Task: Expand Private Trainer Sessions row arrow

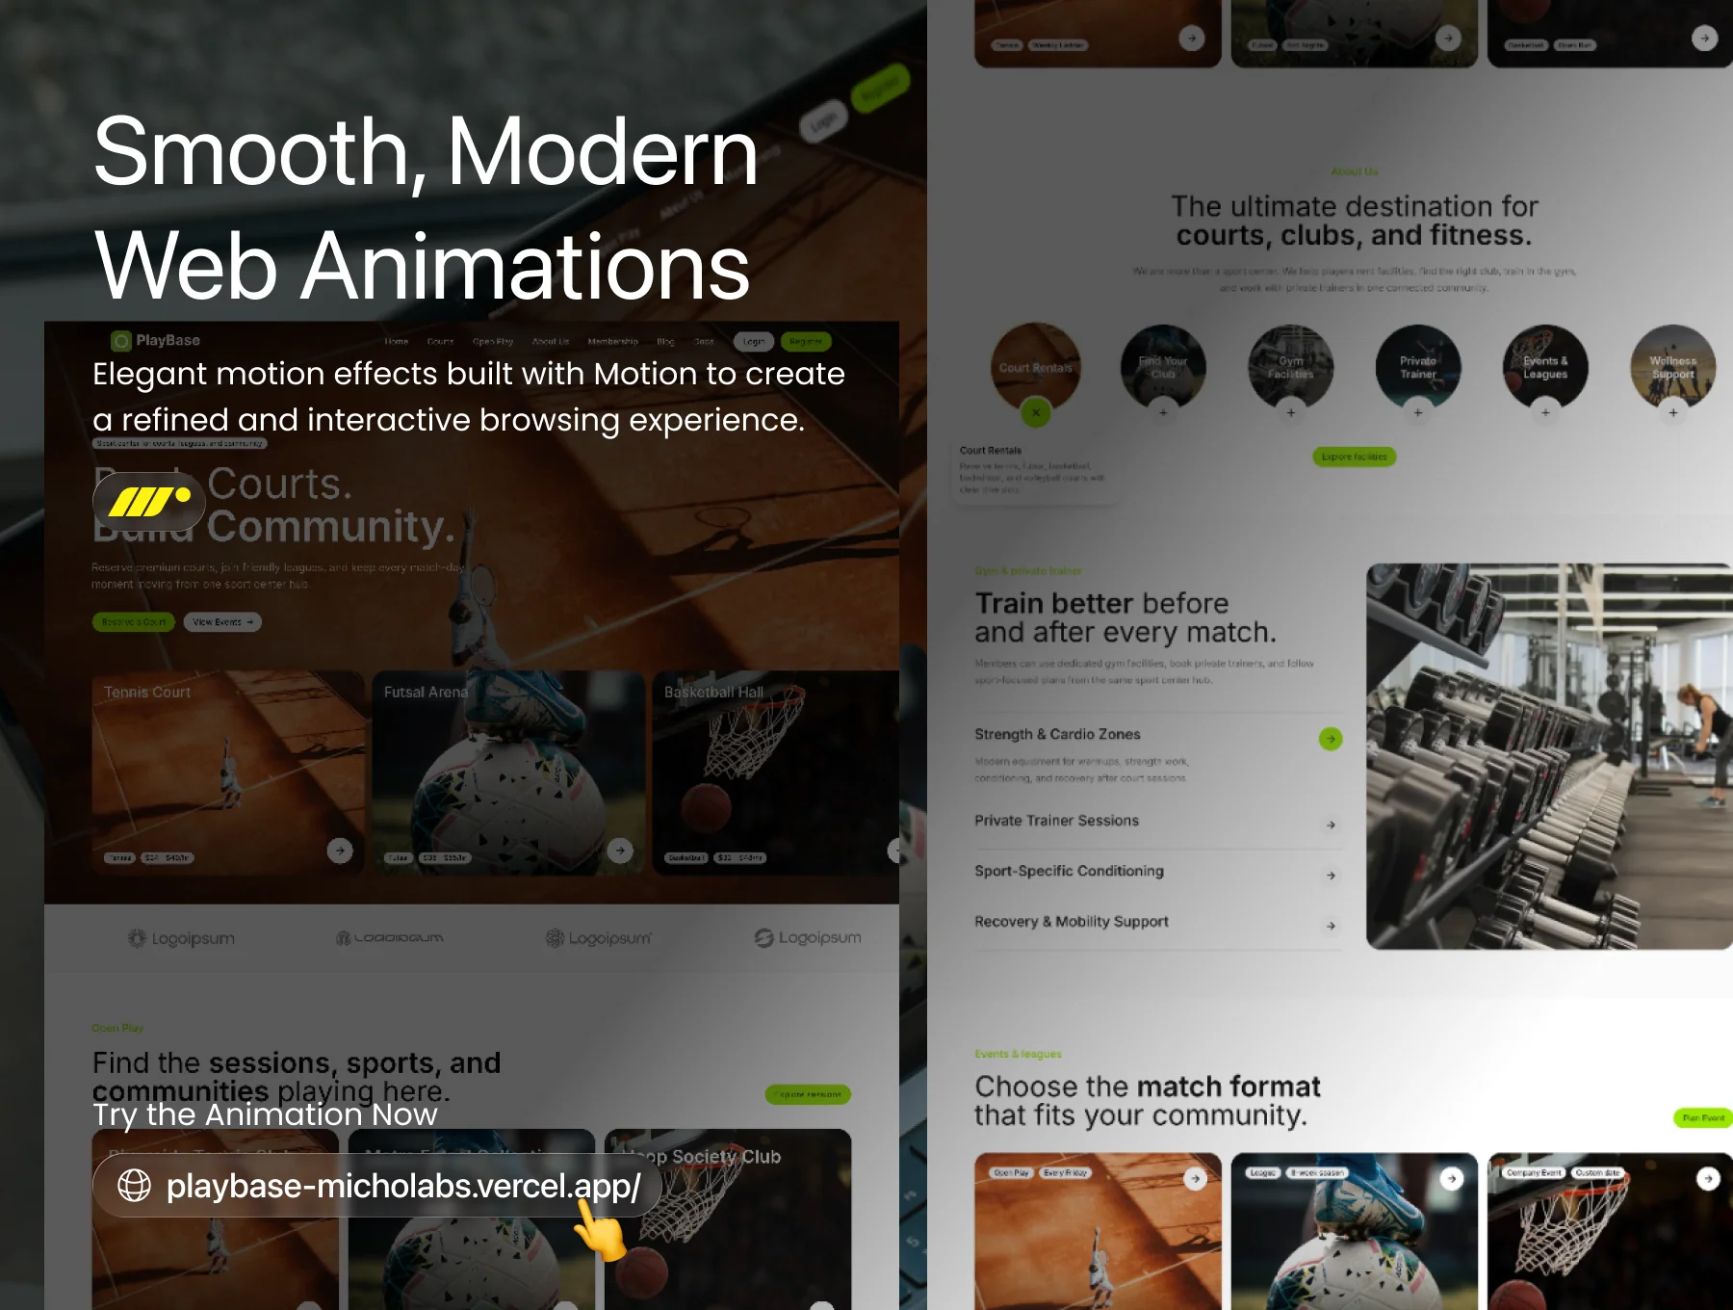Action: coord(1331,825)
